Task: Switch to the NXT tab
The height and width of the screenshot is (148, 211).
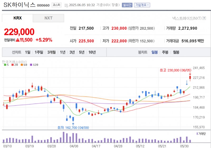Action: 49,18
